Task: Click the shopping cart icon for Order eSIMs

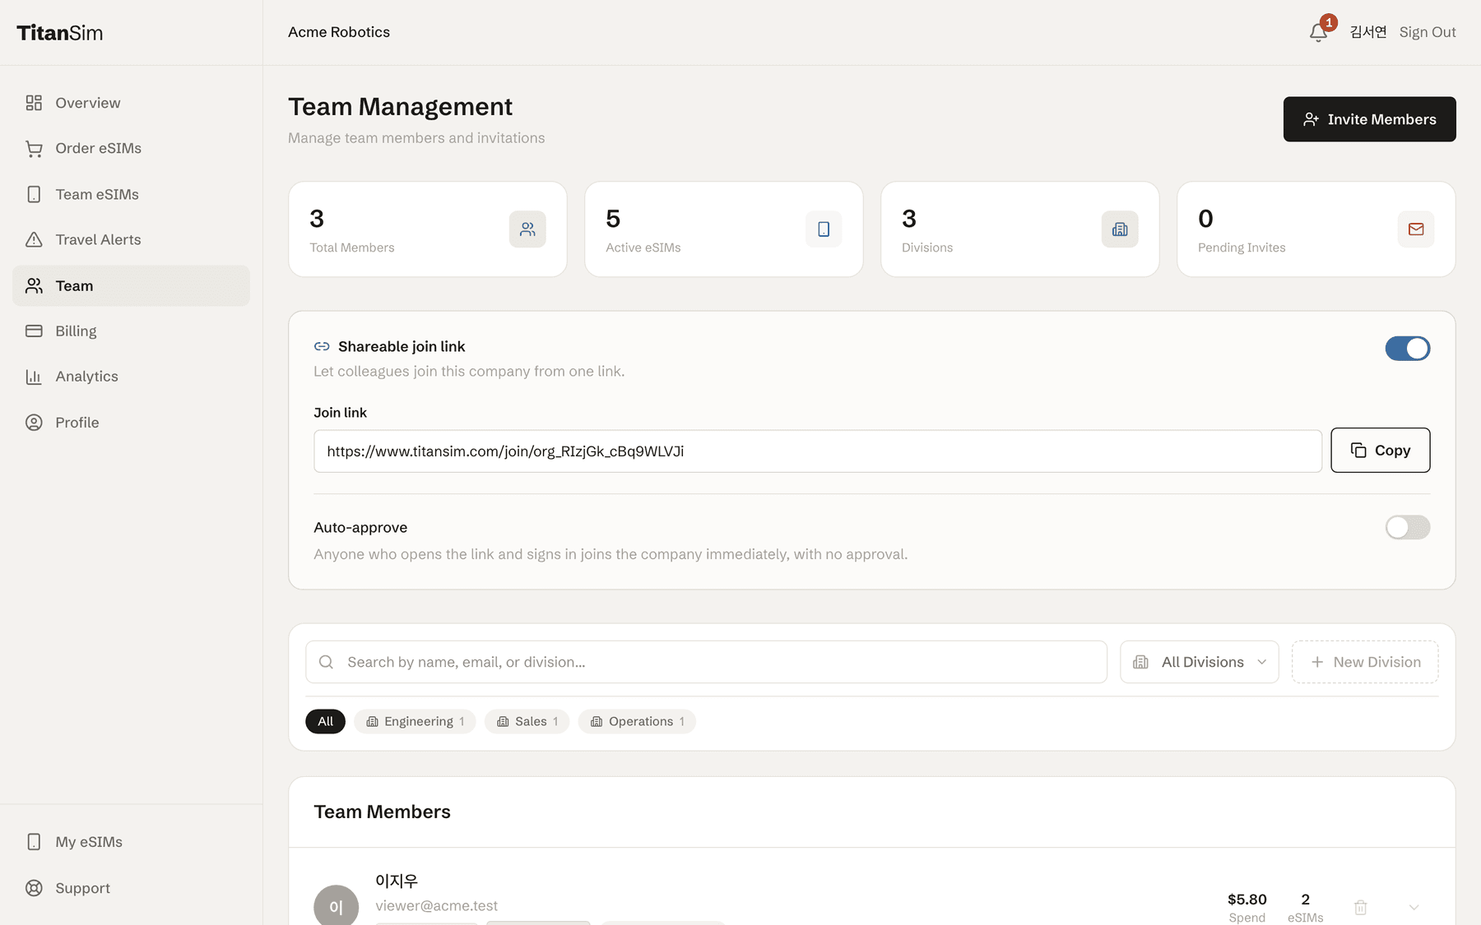Action: [34, 149]
